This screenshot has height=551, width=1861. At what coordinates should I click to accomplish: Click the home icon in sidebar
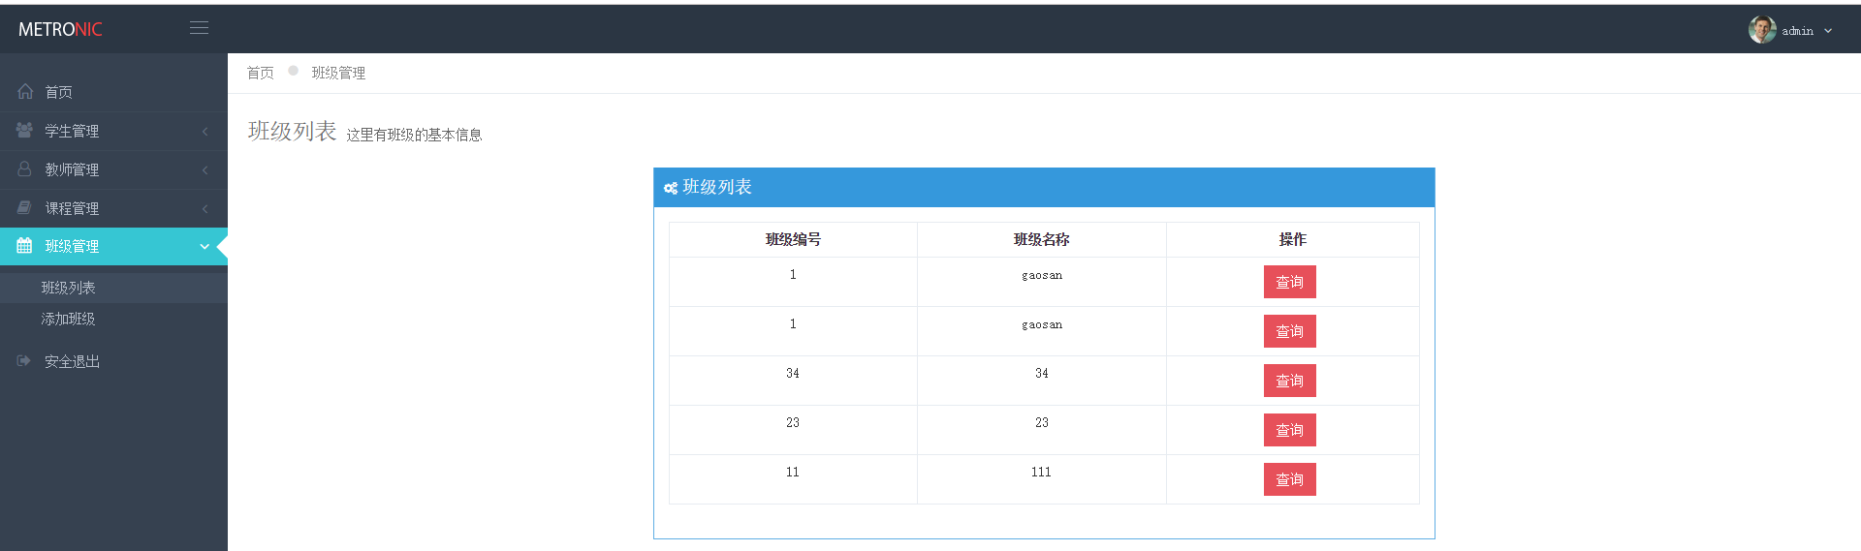pos(25,91)
